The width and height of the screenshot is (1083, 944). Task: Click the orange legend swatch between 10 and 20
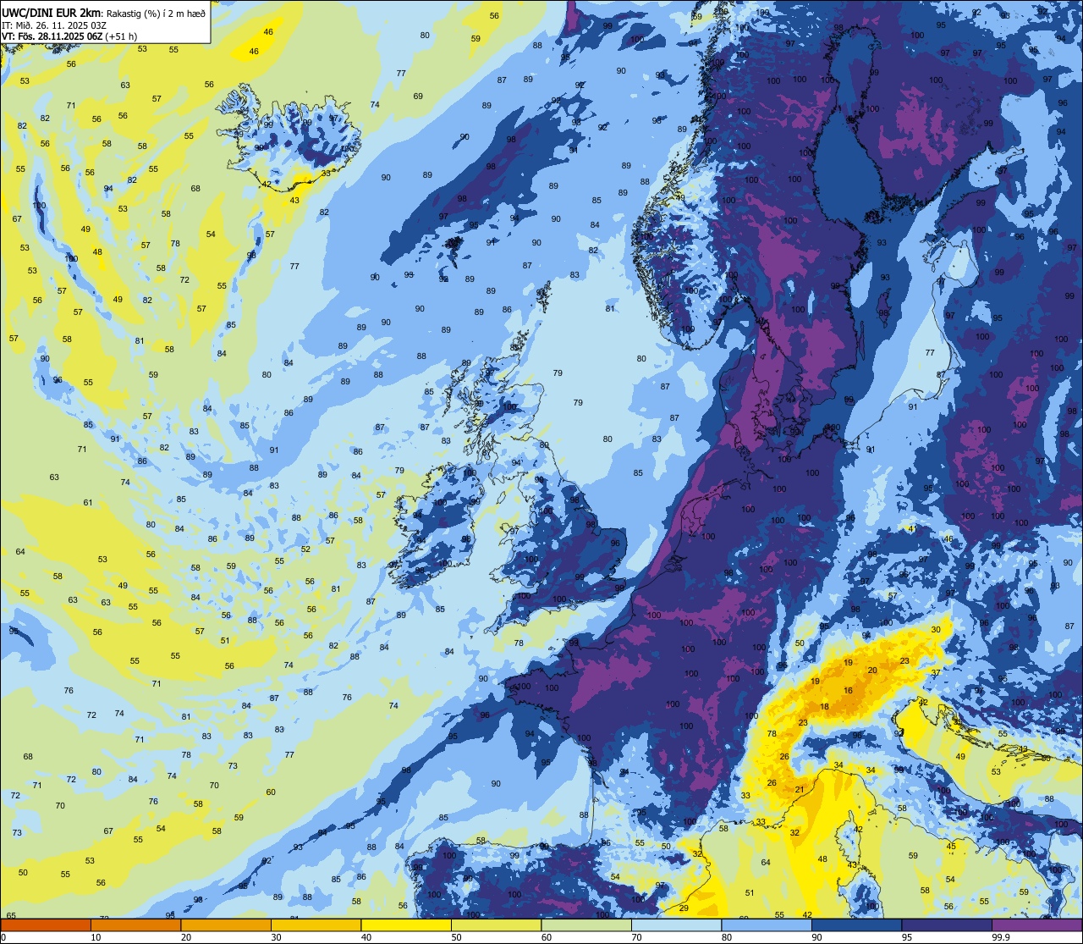click(135, 925)
